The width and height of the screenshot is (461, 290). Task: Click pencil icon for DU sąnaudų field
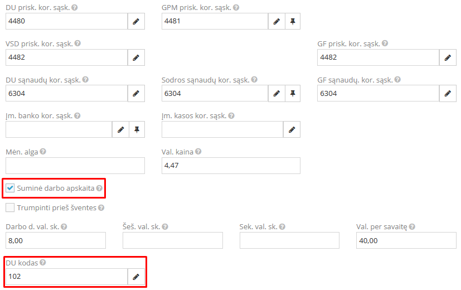[x=136, y=94]
